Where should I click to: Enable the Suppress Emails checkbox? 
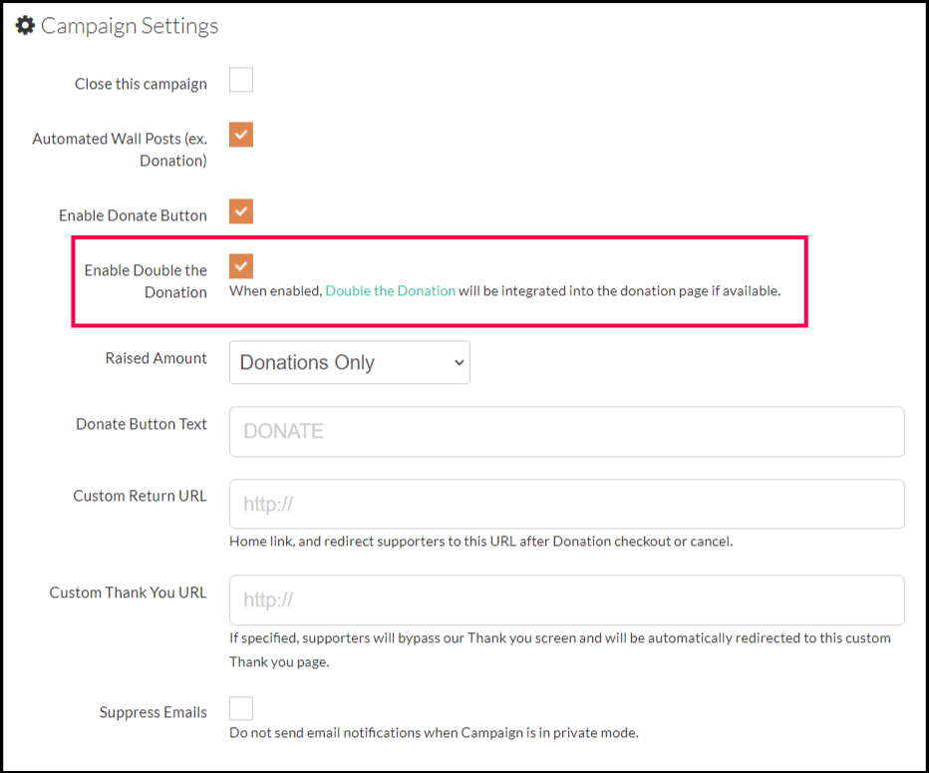pos(241,708)
